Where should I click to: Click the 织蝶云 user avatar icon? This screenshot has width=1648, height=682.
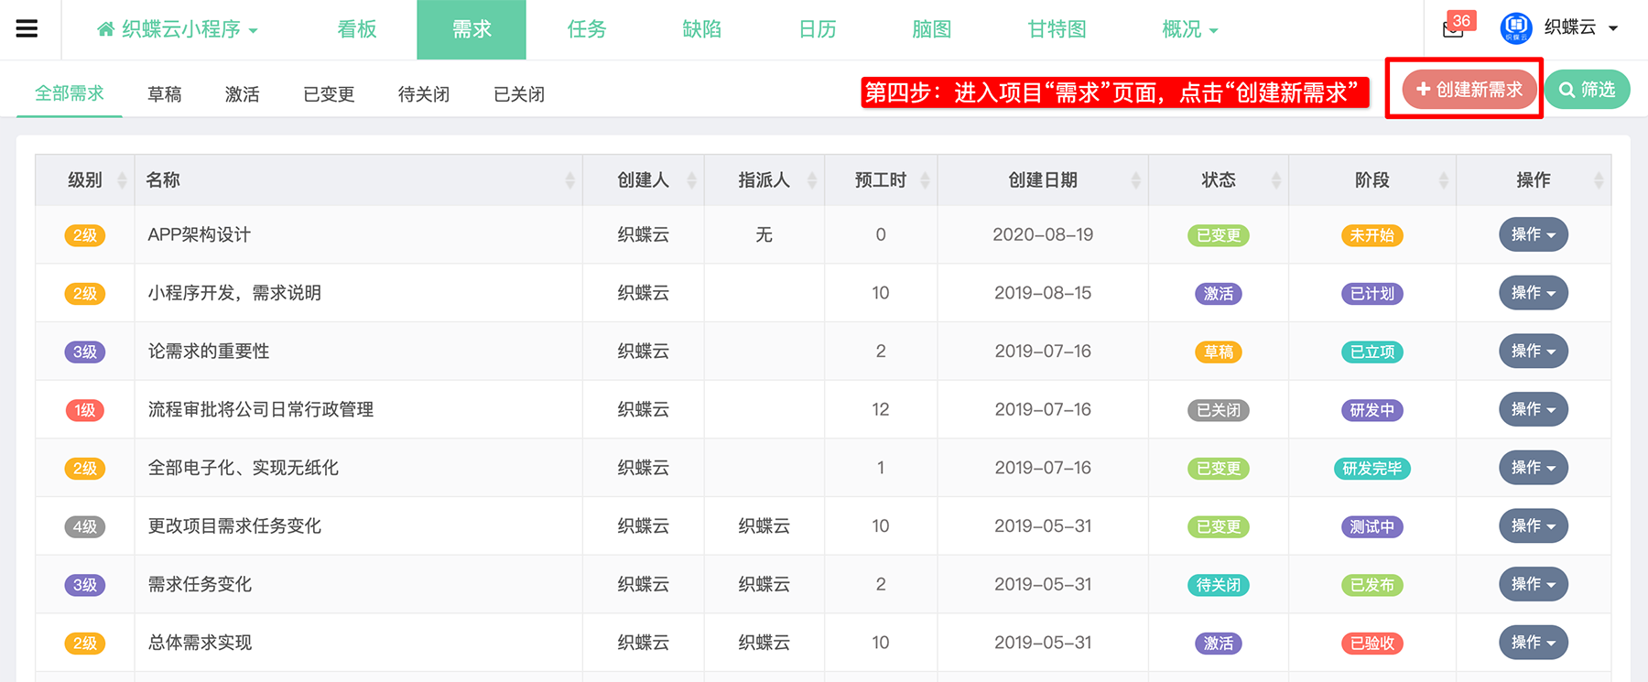click(1516, 27)
